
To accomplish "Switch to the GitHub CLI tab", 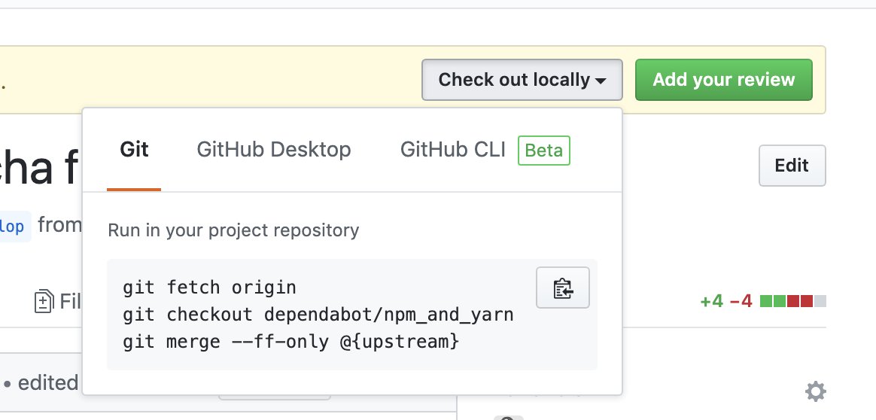I will click(x=453, y=150).
